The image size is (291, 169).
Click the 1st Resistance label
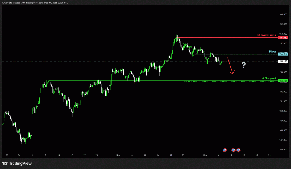[x=266, y=35]
